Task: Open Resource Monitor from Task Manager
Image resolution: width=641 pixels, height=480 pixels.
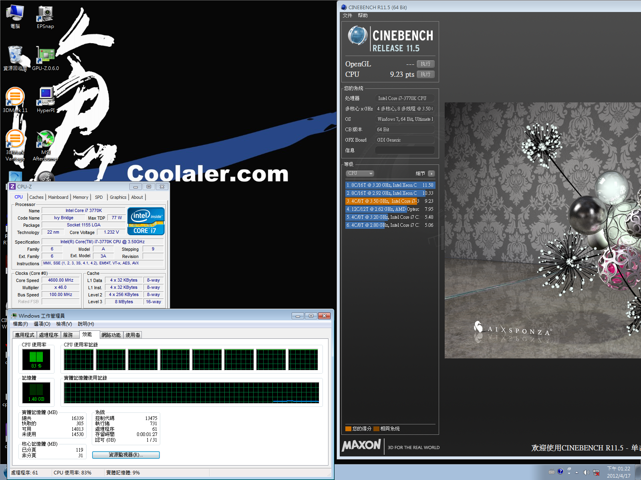Action: point(126,455)
